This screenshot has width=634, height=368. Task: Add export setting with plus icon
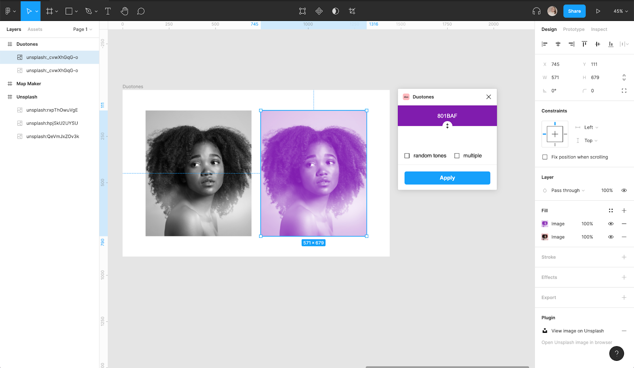click(624, 297)
